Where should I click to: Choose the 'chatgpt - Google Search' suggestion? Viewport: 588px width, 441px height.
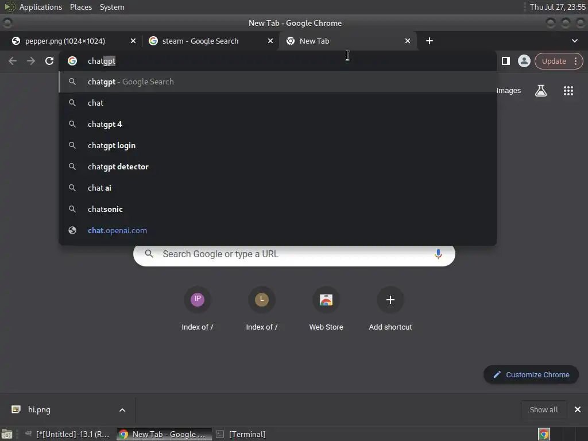277,82
